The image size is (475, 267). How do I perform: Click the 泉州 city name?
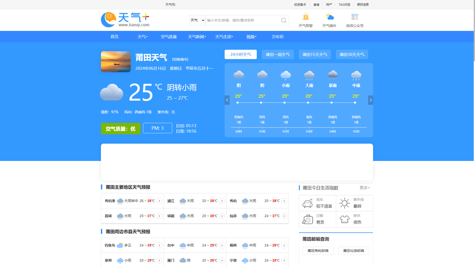point(108,260)
